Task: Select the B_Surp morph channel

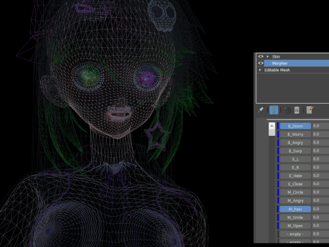Action: tap(295, 151)
